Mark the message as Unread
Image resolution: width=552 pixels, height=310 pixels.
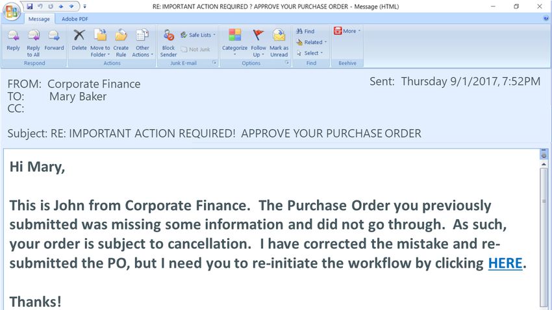click(x=279, y=43)
